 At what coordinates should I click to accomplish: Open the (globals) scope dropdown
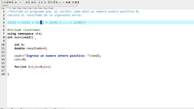tap(20, 5)
